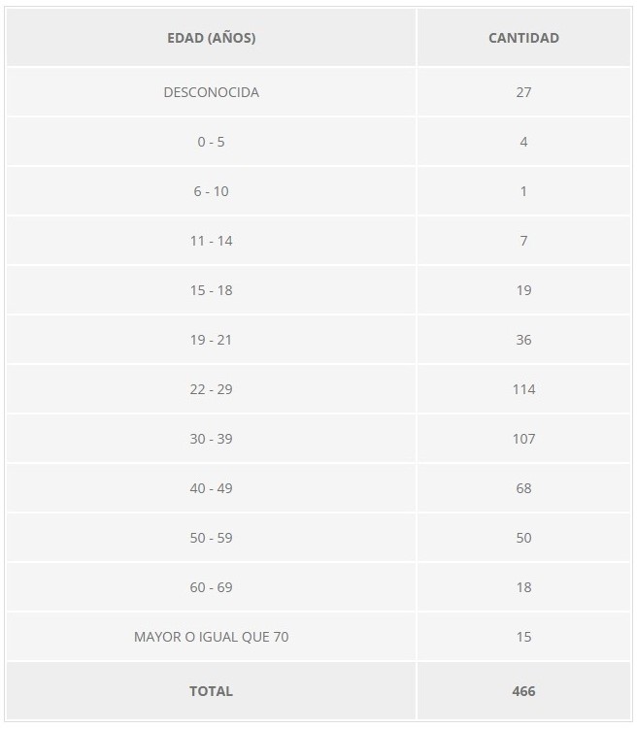Viewport: 637px width, 729px height.
Task: Select the MAYOR O IGUAL QUE 70 cell
Action: [x=211, y=638]
